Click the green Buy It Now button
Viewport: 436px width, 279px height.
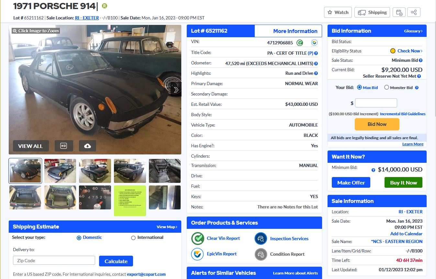pos(403,183)
